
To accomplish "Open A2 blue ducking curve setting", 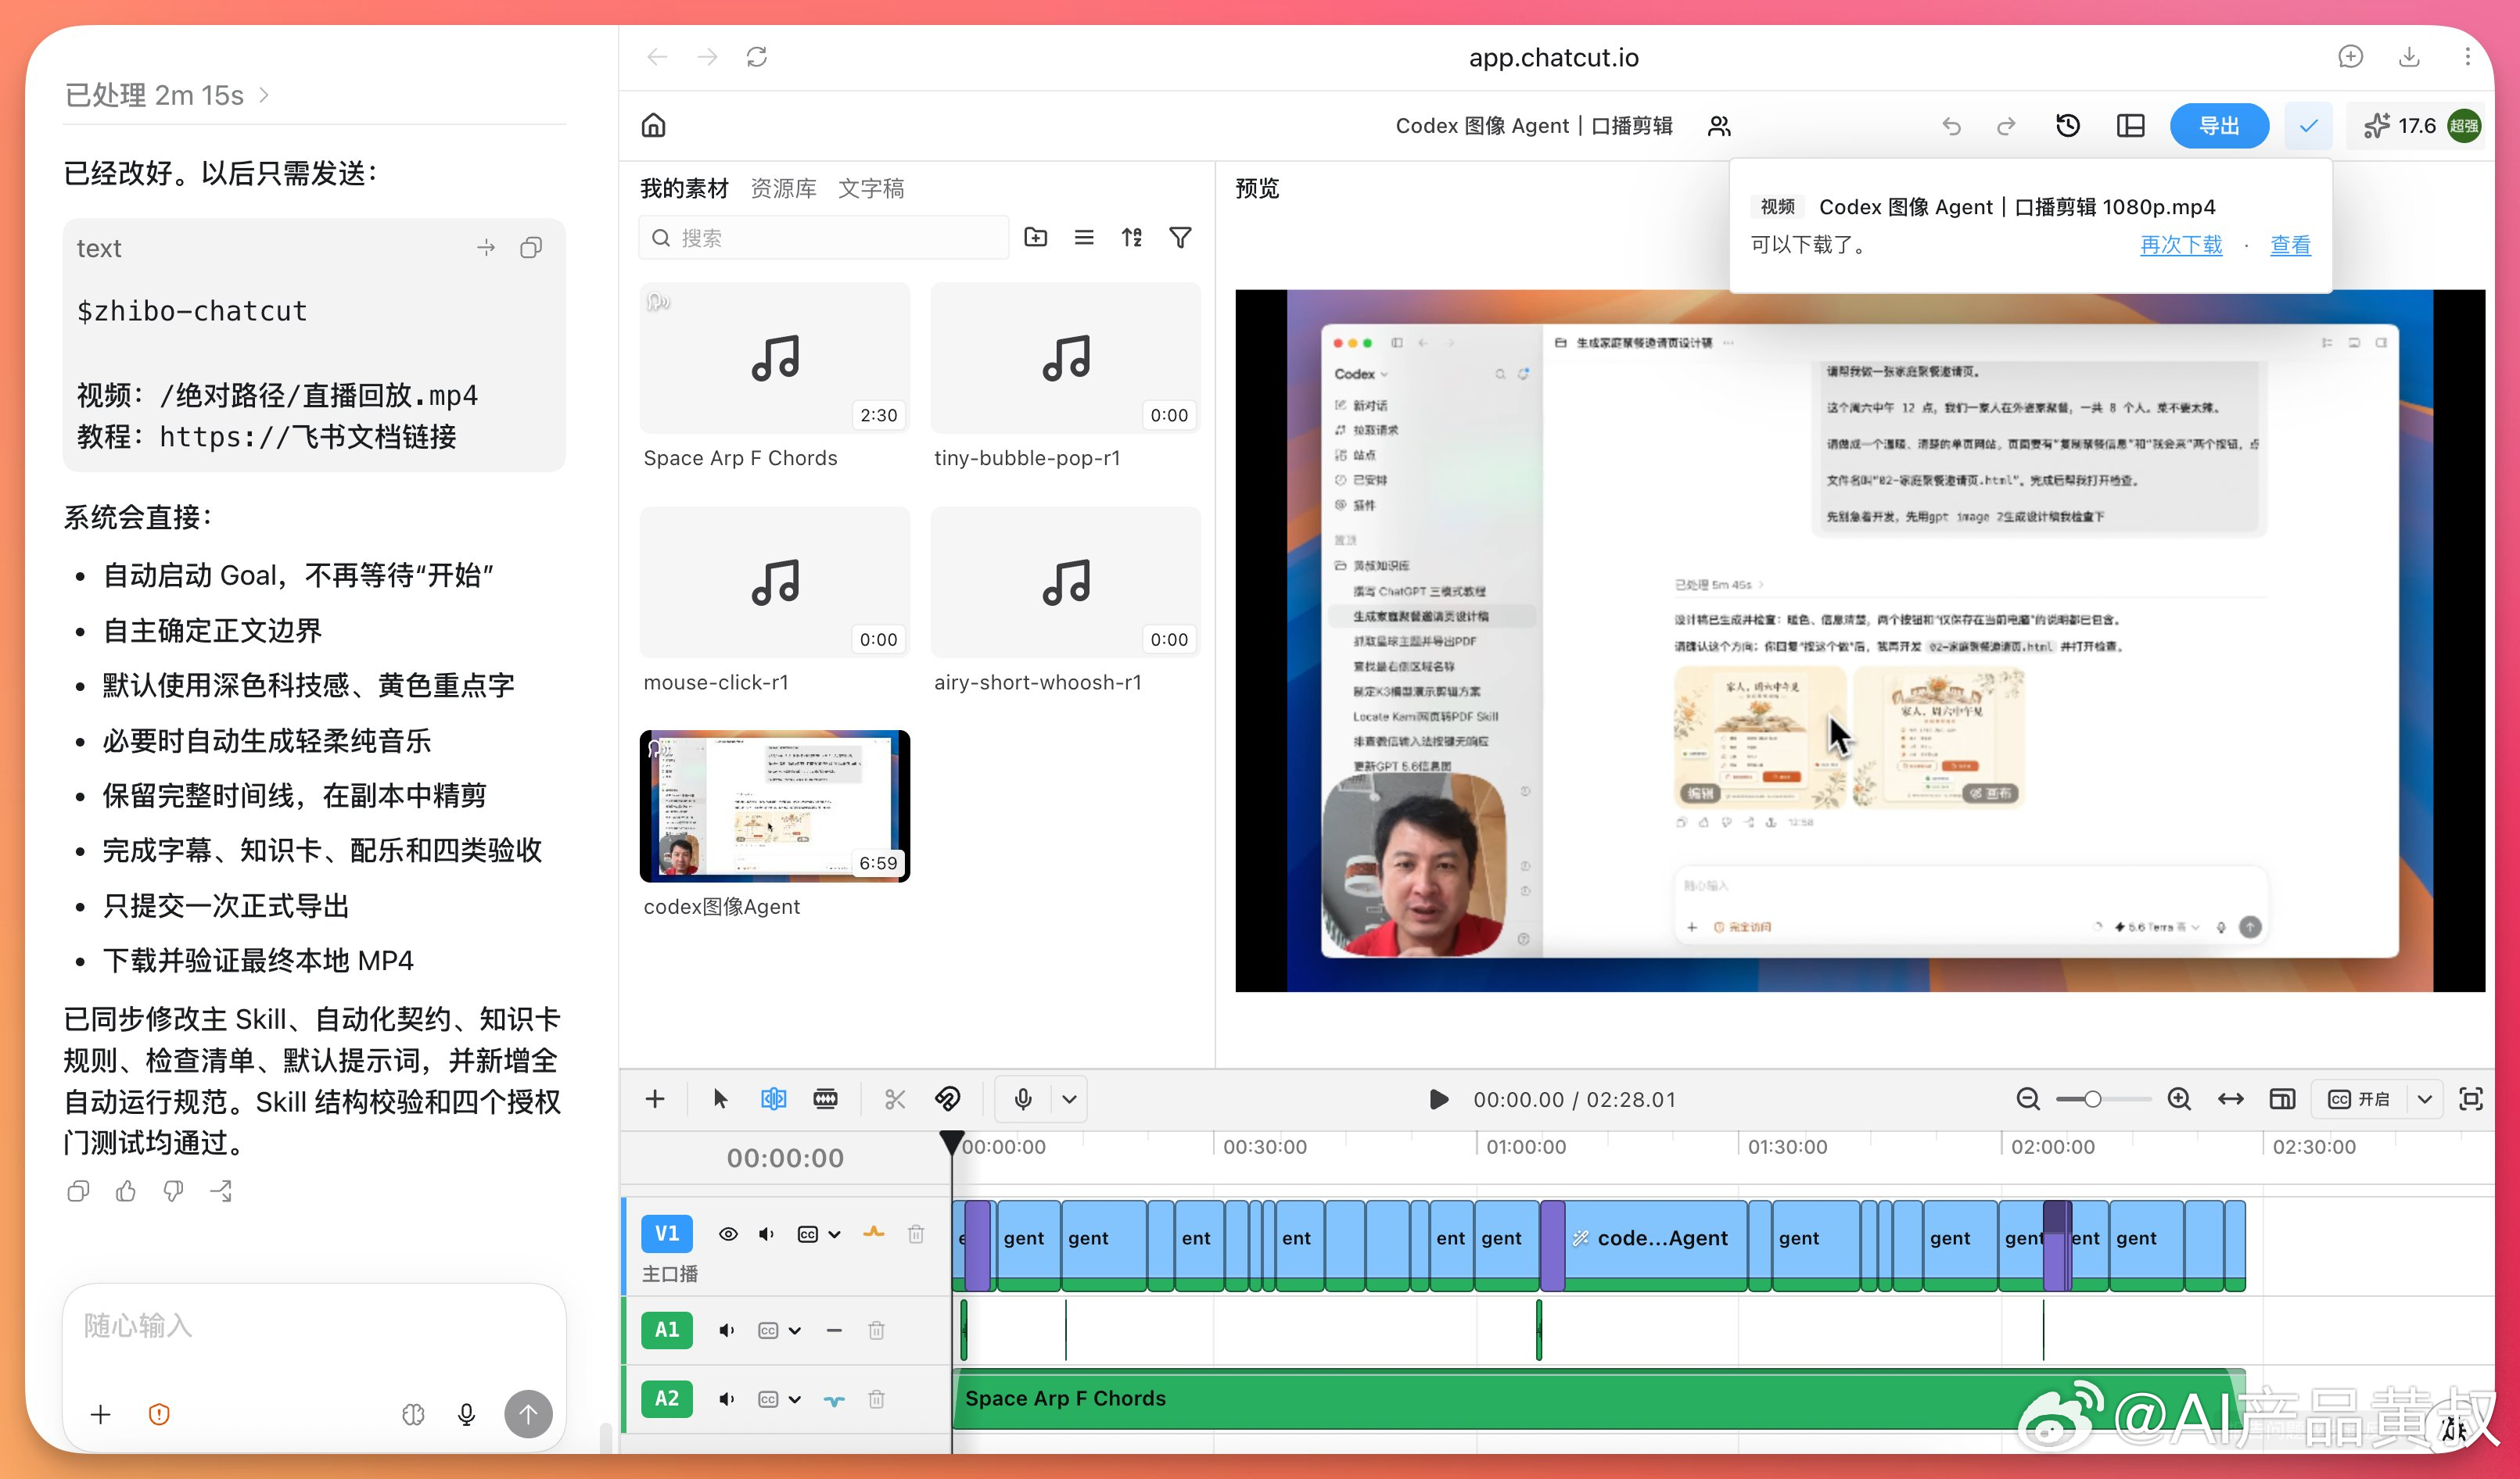I will click(x=834, y=1399).
